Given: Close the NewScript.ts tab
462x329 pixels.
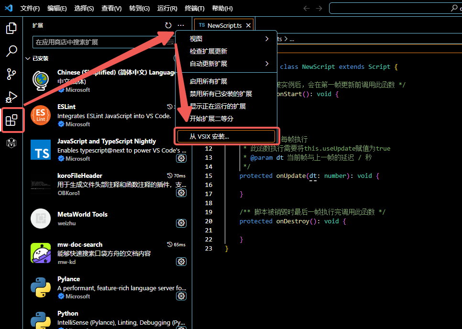Looking at the screenshot, I should (x=248, y=26).
